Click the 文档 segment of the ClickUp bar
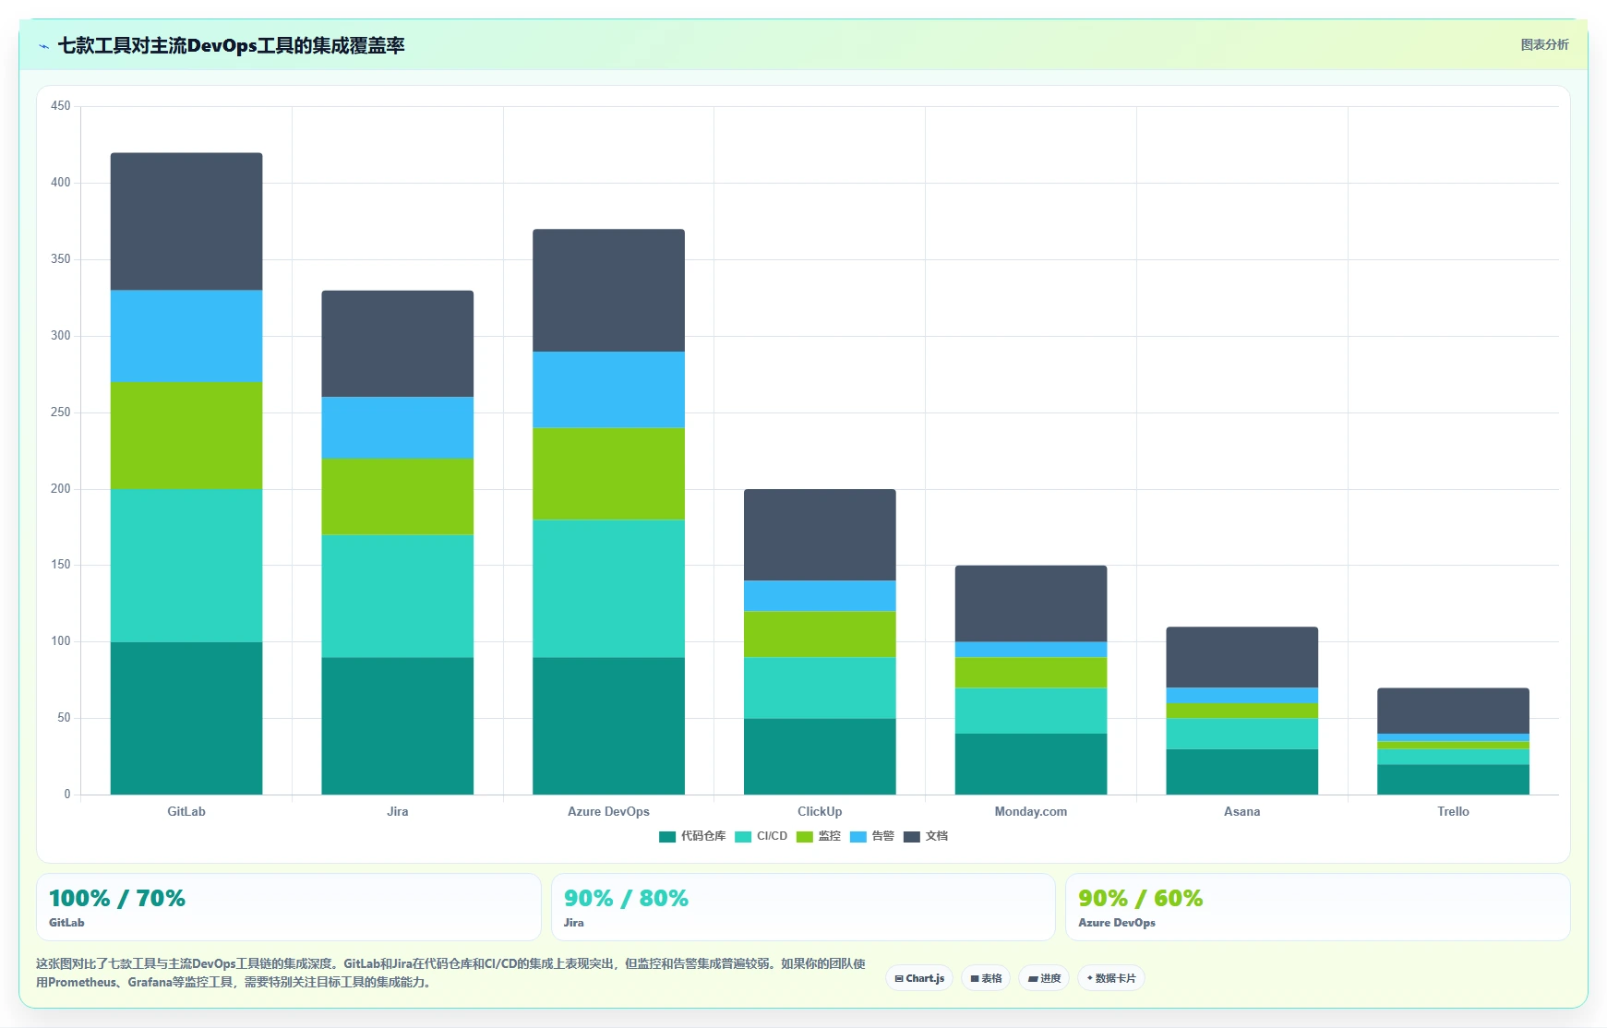Image resolution: width=1607 pixels, height=1028 pixels. tap(820, 535)
